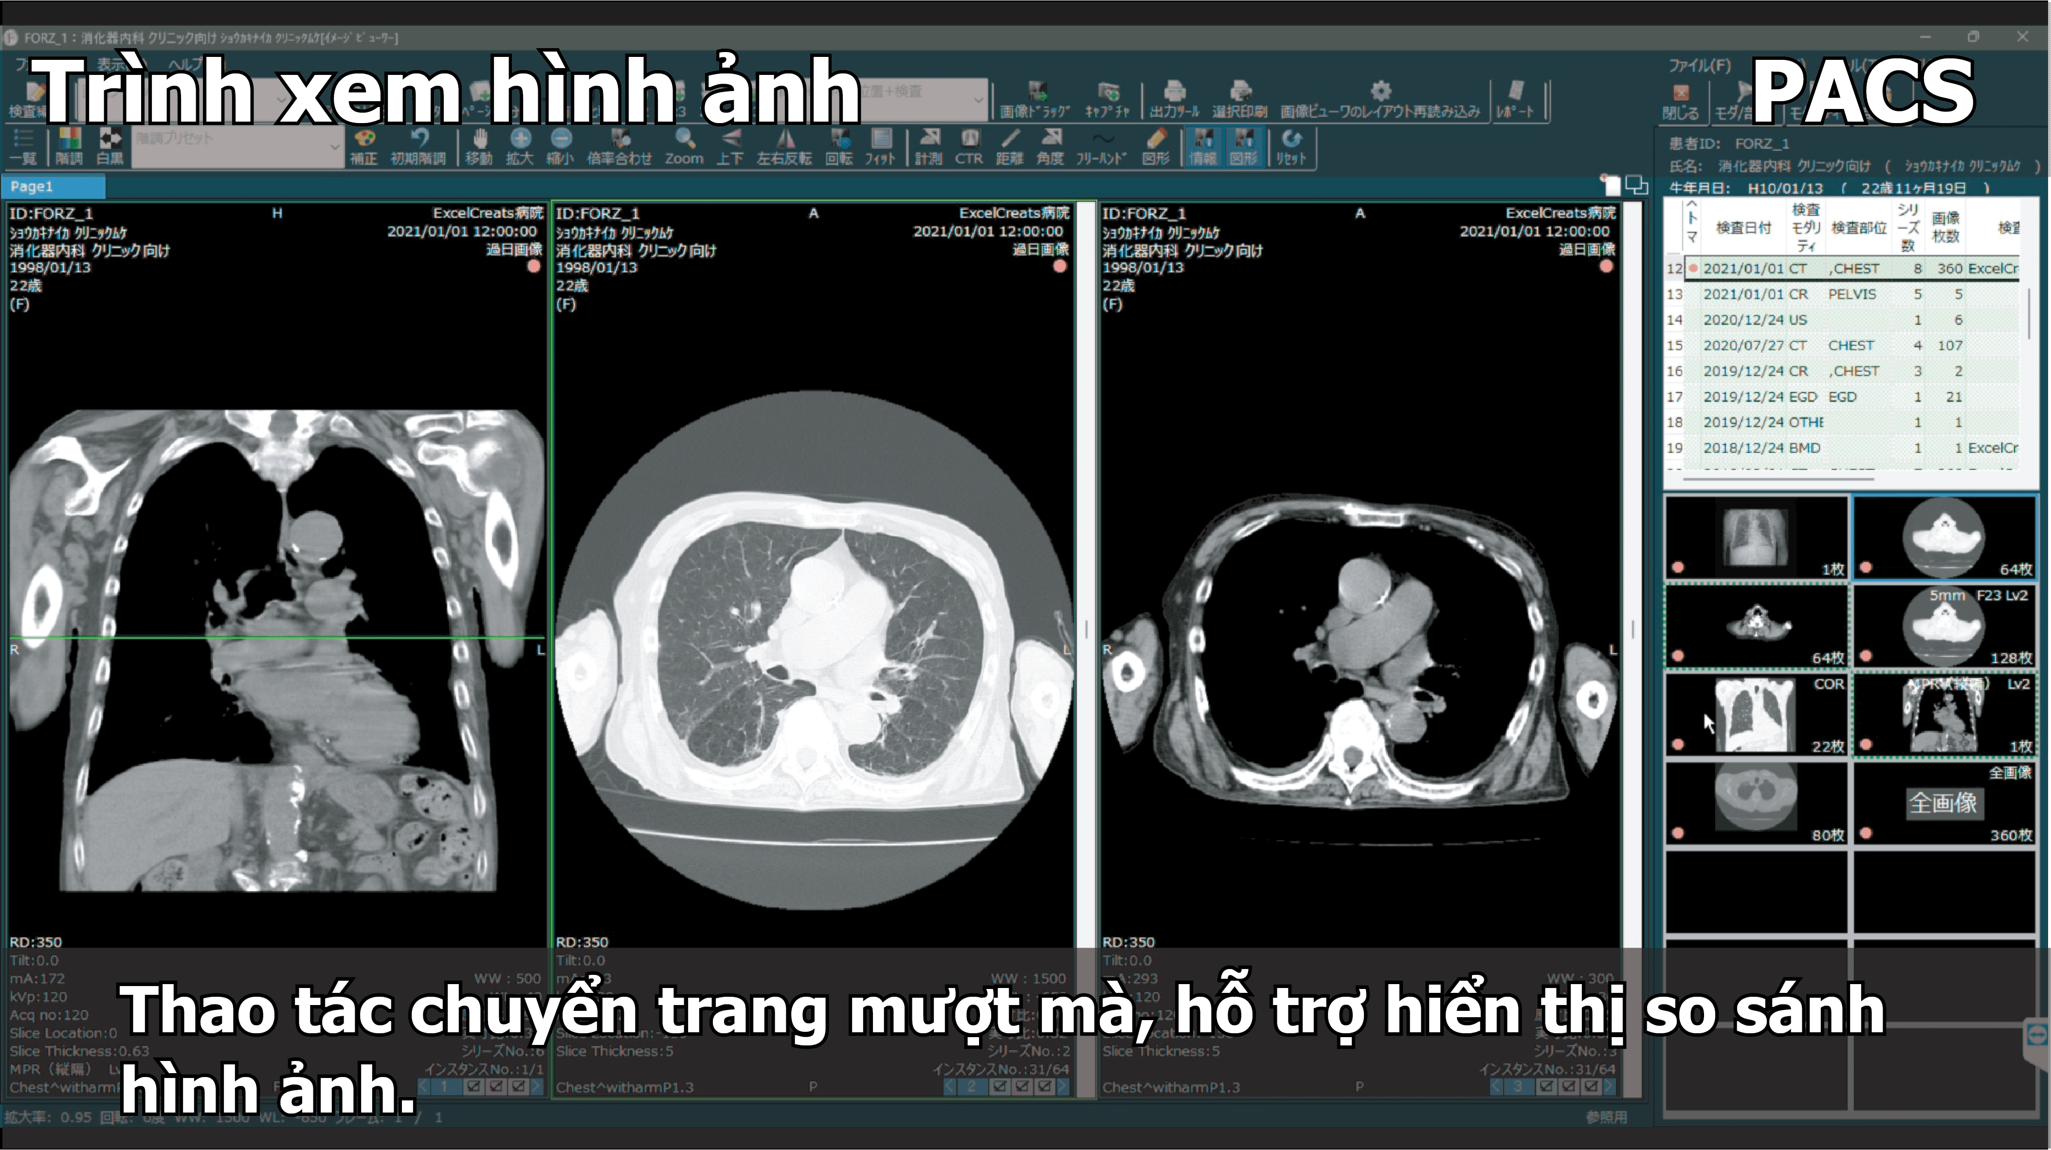
Task: Select the 計測 measurement tool
Action: click(x=928, y=146)
